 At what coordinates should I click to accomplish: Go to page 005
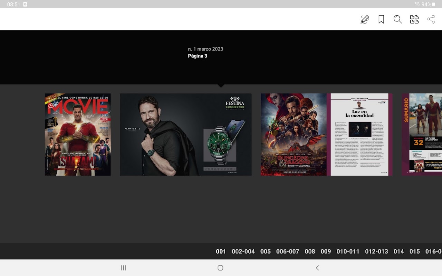(265, 252)
